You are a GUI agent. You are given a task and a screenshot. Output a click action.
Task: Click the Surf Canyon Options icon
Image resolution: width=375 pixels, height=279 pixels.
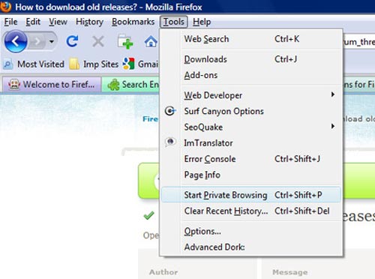coord(170,111)
